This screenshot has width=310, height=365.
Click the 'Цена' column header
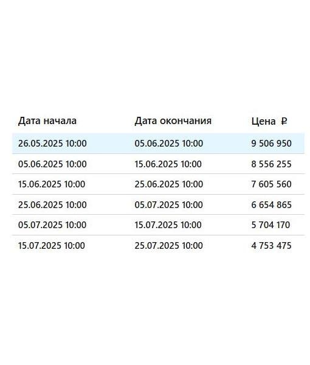263,121
